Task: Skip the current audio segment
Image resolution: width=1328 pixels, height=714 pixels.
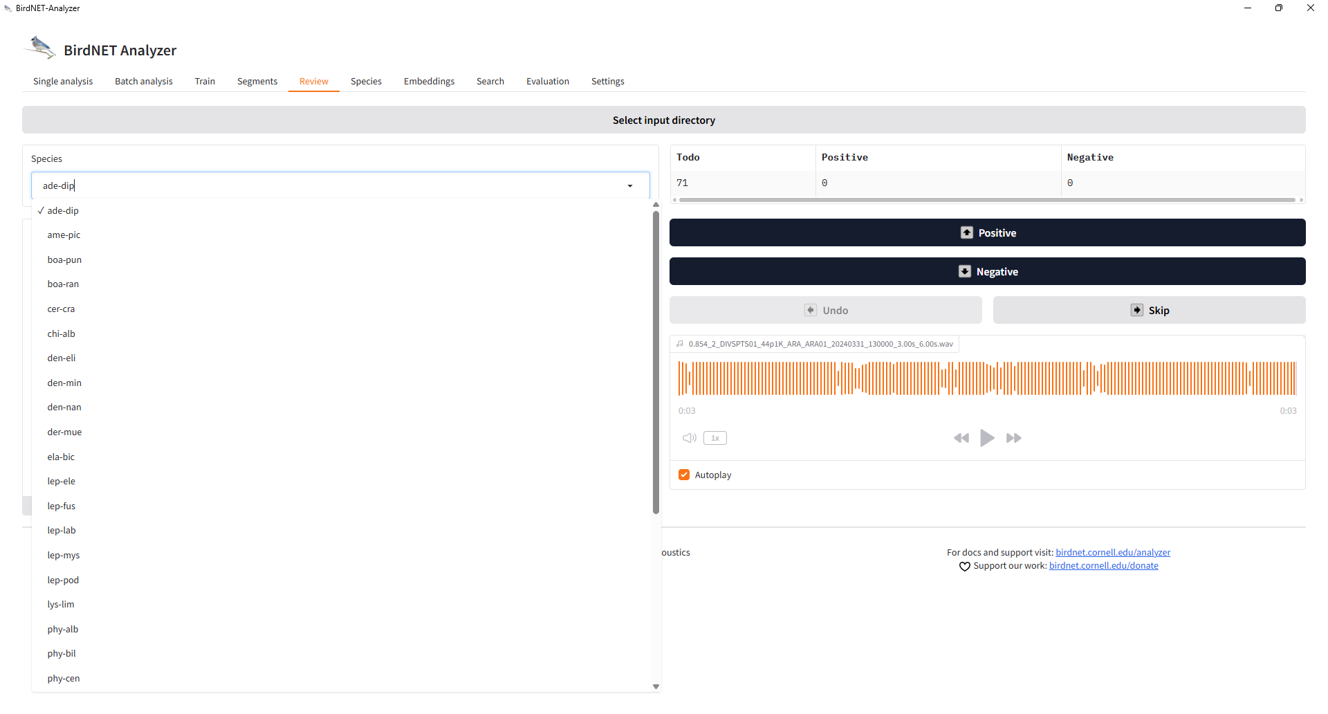Action: tap(1149, 310)
